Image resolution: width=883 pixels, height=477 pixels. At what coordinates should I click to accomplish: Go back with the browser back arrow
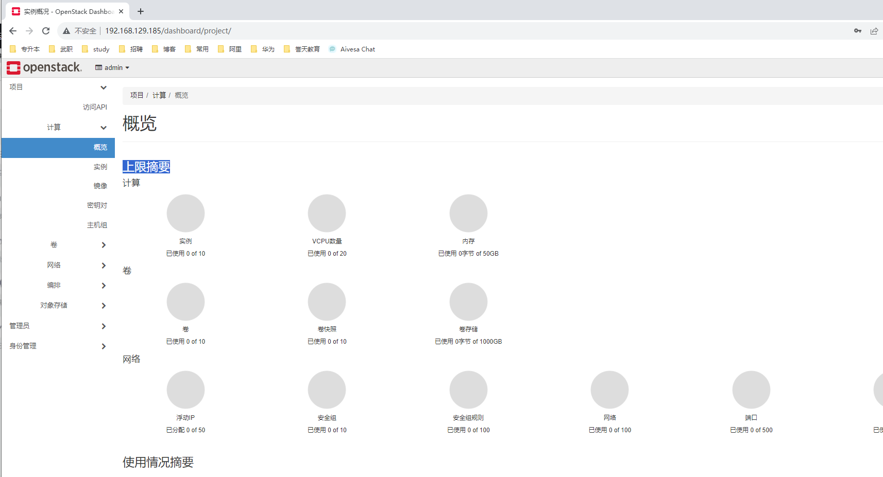coord(13,31)
